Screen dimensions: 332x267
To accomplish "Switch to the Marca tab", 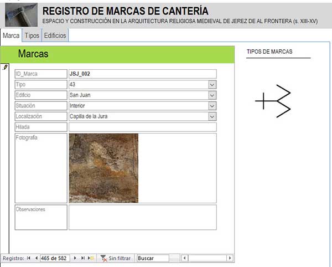I will pyautogui.click(x=11, y=35).
